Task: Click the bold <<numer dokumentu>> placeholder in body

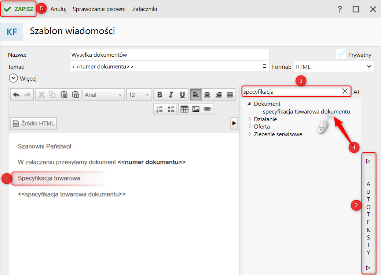Action: coord(151,162)
